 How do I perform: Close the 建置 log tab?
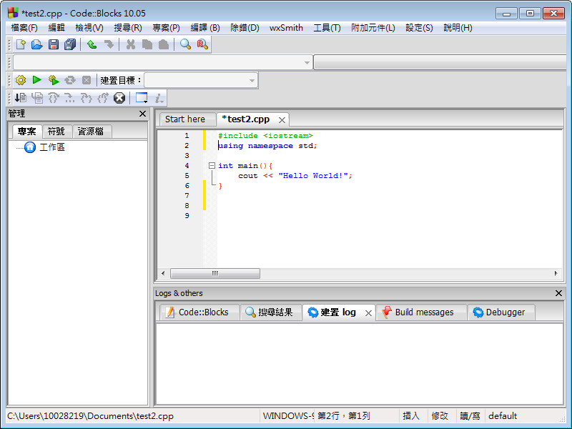click(368, 313)
